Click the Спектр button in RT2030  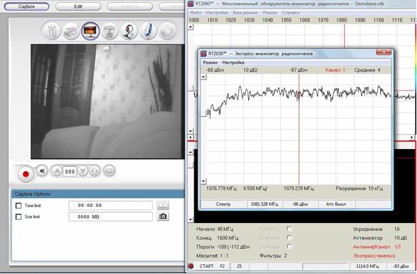(x=223, y=204)
